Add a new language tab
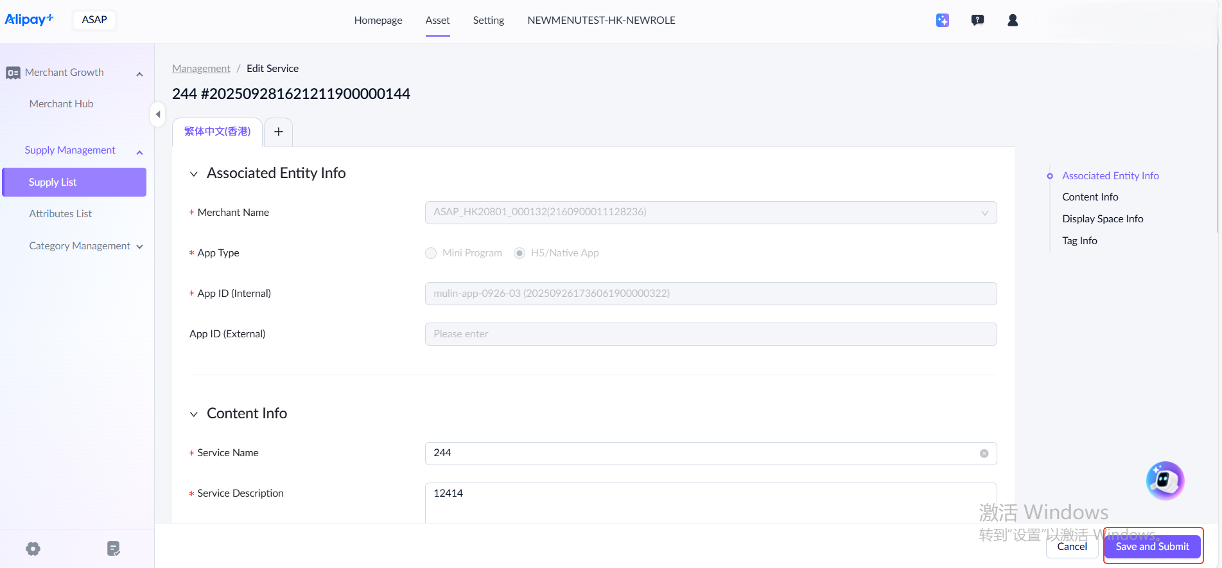This screenshot has width=1222, height=568. tap(279, 132)
